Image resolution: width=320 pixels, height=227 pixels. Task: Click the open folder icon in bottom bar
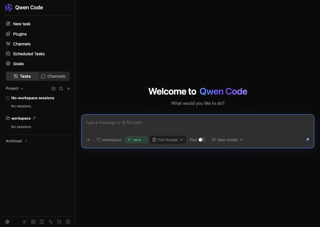(x=59, y=222)
